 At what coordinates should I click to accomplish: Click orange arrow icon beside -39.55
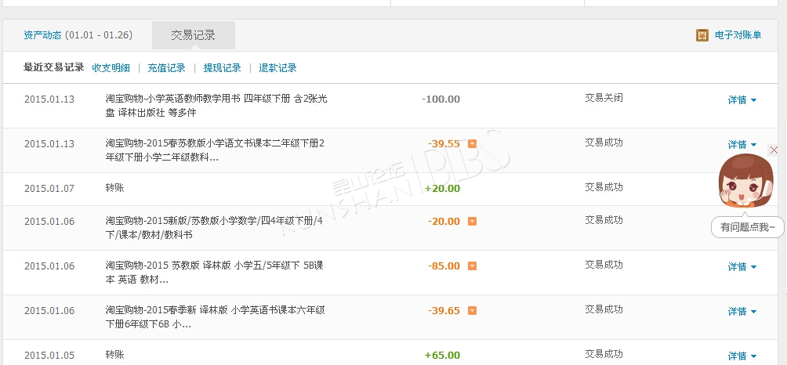[472, 144]
